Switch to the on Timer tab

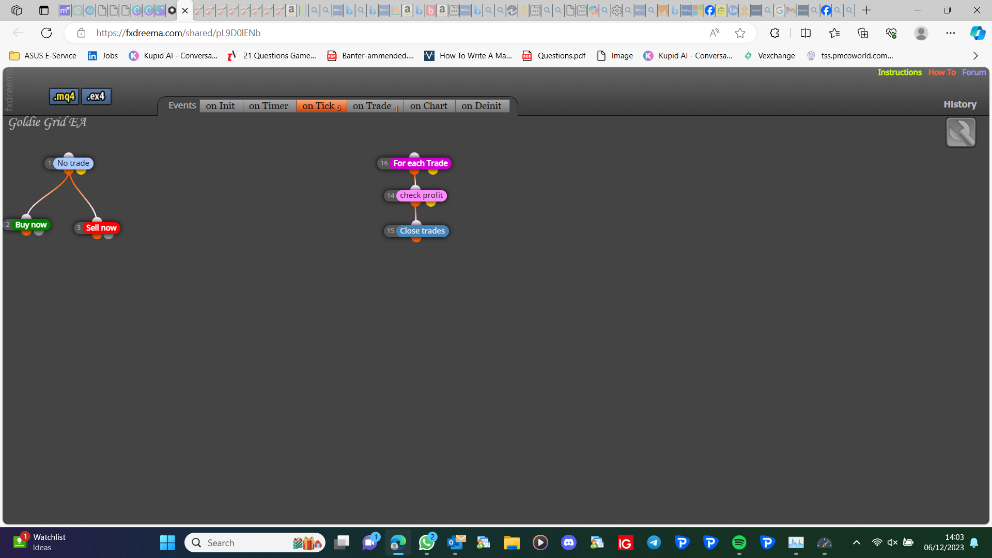pos(269,105)
